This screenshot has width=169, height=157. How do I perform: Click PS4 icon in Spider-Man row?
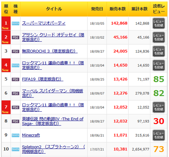[x=16, y=93]
